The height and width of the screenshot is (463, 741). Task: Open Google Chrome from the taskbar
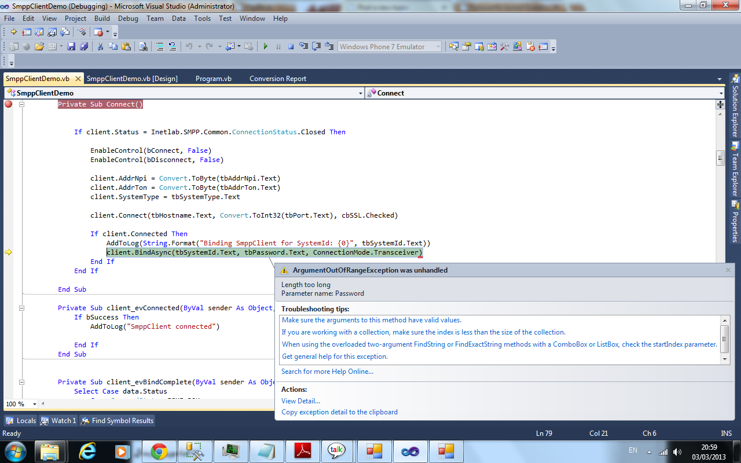(x=159, y=451)
